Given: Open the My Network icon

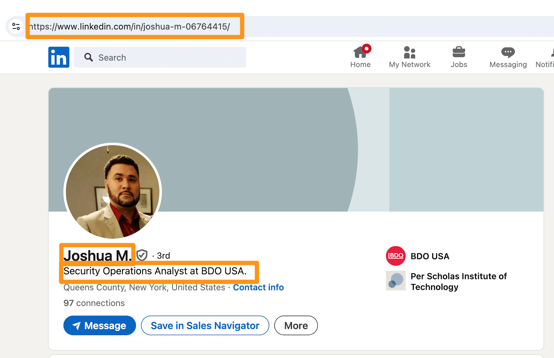Looking at the screenshot, I should coord(409,53).
